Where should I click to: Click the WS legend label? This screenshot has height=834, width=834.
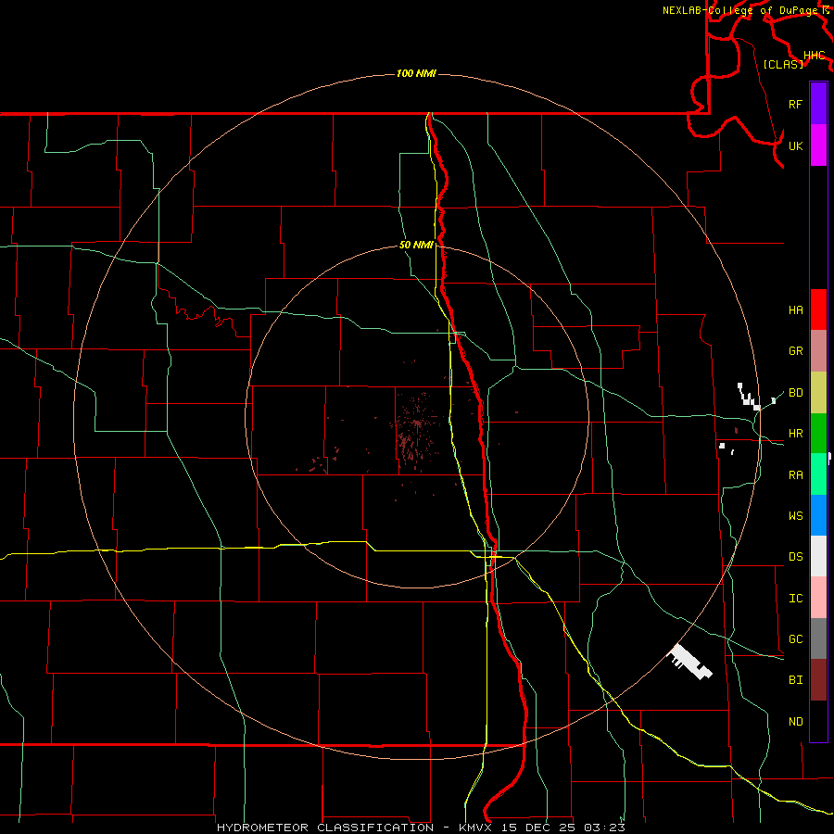click(795, 516)
